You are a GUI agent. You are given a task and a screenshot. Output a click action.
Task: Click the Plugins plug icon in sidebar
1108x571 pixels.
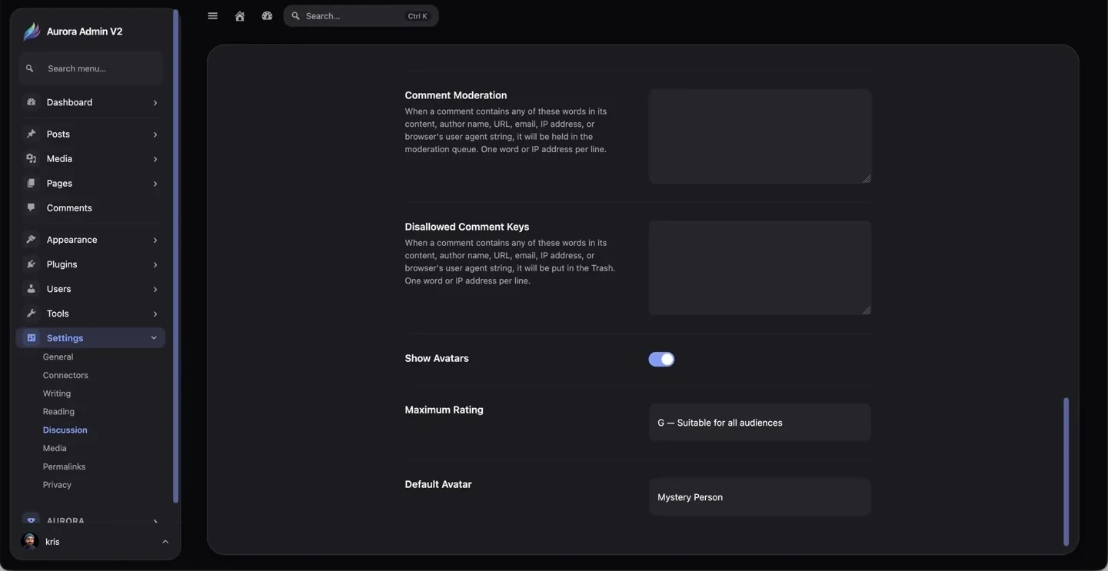31,264
